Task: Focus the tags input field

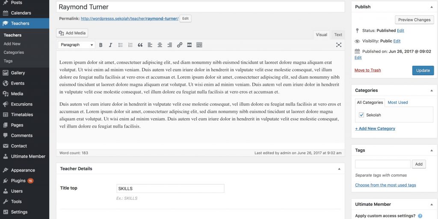Action: pyautogui.click(x=383, y=164)
